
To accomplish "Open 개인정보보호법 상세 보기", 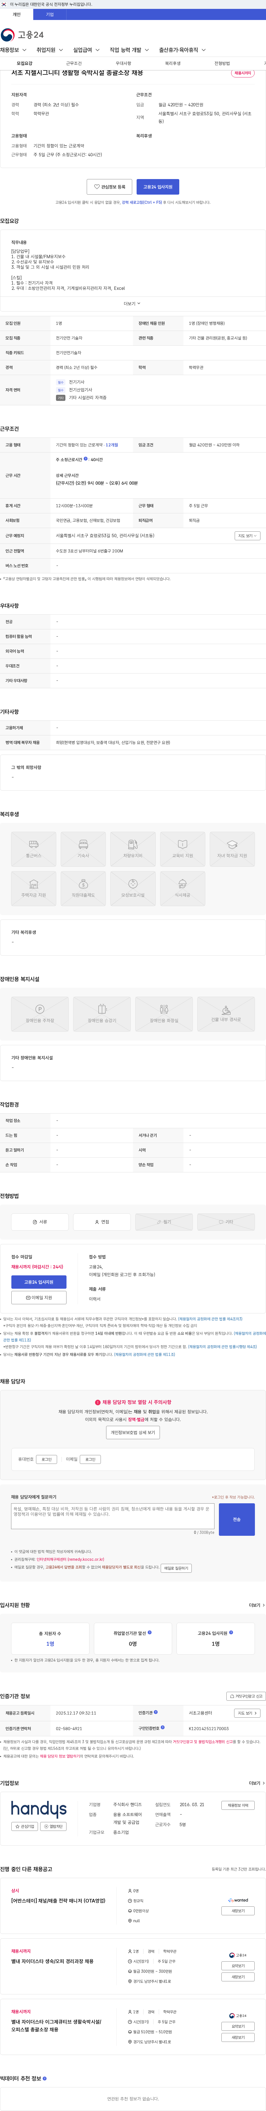I will tap(133, 1433).
